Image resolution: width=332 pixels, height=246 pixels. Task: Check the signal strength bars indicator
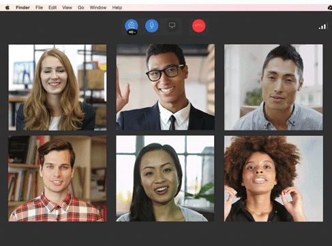coord(322,27)
